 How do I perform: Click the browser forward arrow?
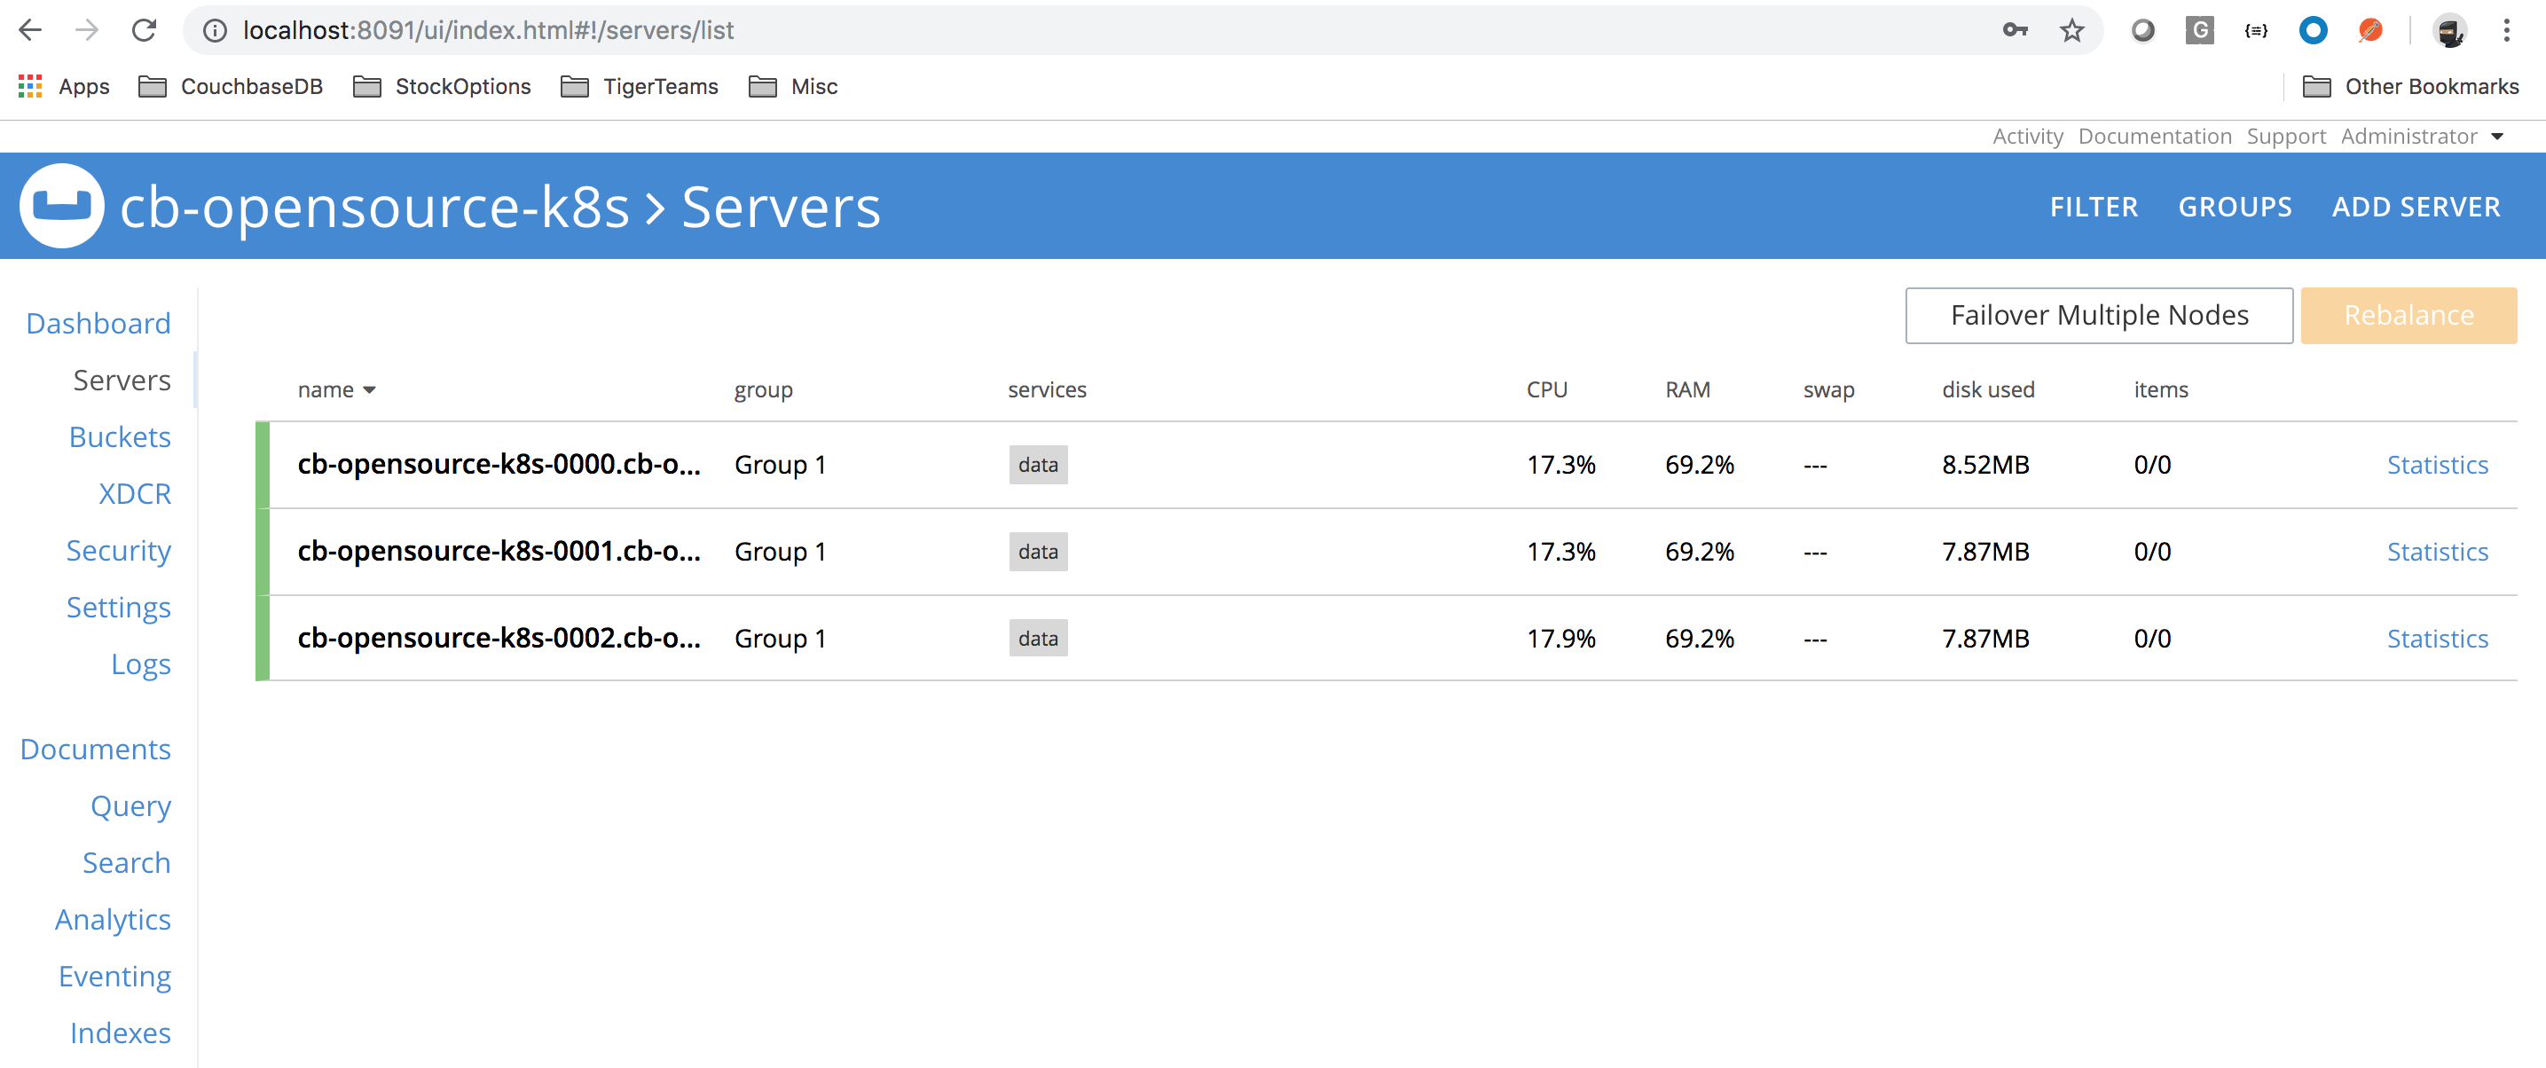[87, 31]
